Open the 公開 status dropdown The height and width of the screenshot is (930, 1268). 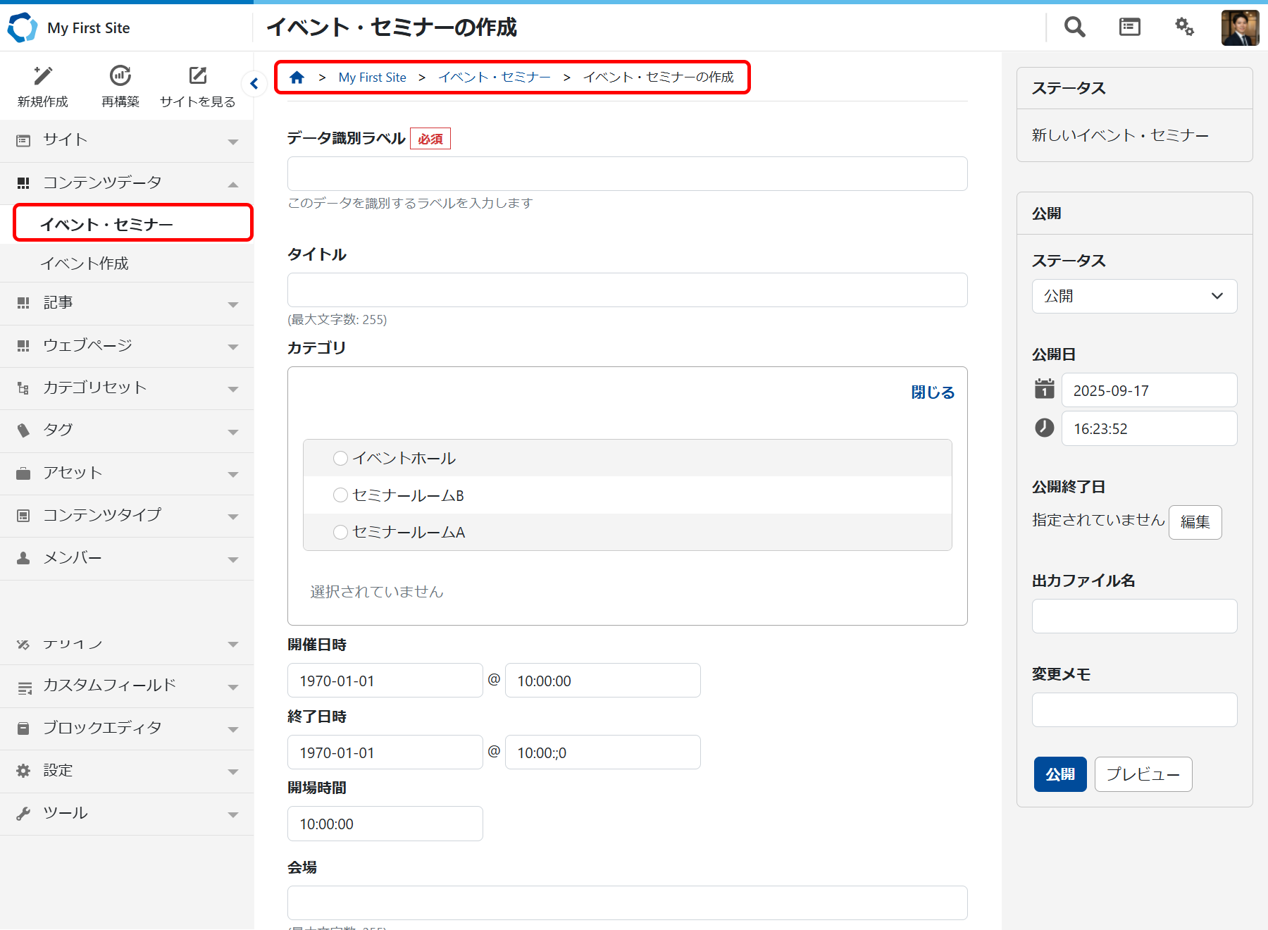(1134, 297)
